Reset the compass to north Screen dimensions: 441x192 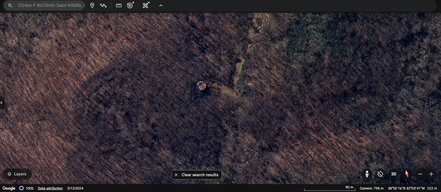click(407, 174)
